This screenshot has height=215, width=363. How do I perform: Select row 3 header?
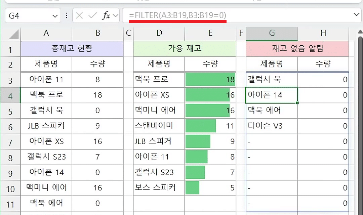click(10, 80)
